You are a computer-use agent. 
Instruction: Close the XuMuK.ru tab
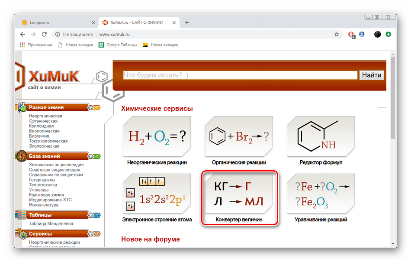174,23
